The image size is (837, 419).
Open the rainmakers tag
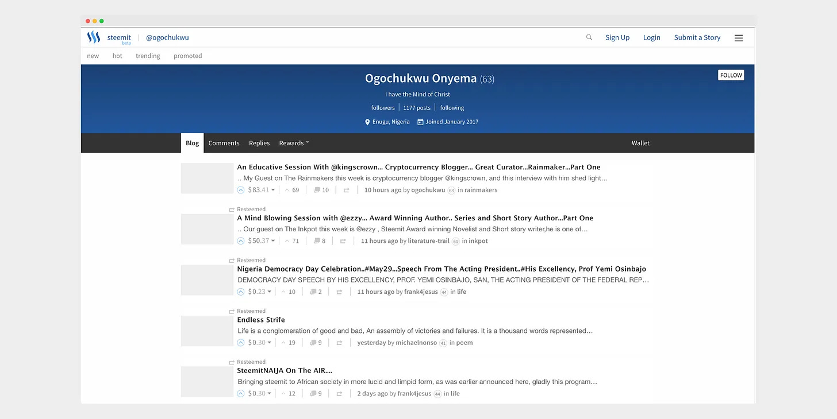pyautogui.click(x=481, y=190)
